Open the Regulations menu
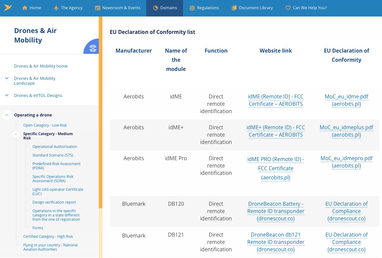 (x=204, y=8)
